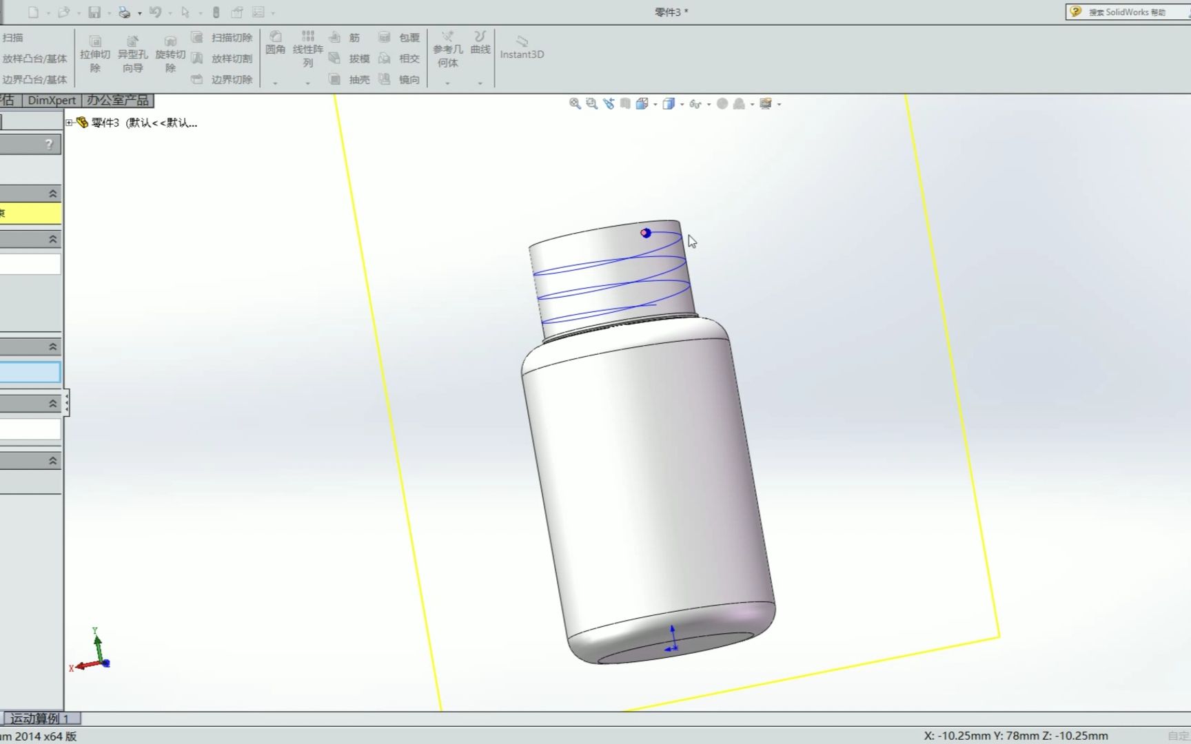The image size is (1191, 744).
Task: Click the File Properties icon
Action: tap(237, 12)
